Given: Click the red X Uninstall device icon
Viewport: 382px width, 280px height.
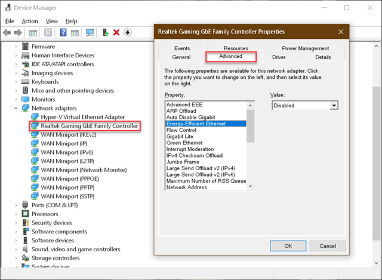Looking at the screenshot, I should tap(116, 32).
